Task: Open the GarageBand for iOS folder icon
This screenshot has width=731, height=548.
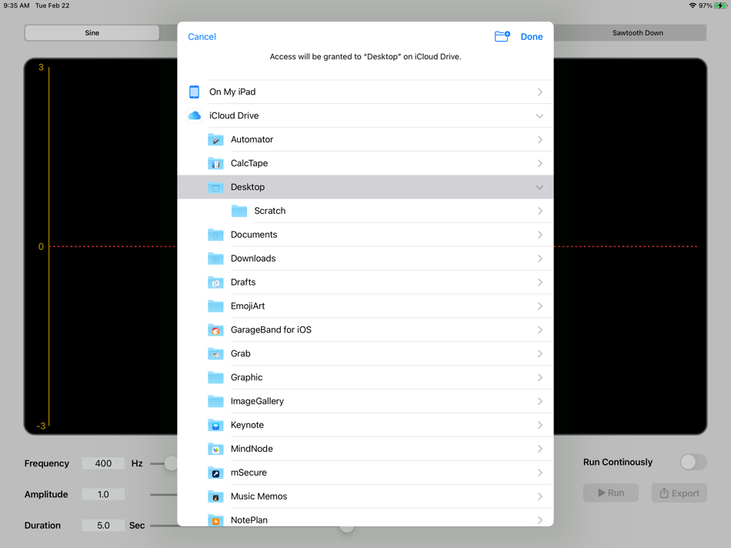Action: point(215,329)
